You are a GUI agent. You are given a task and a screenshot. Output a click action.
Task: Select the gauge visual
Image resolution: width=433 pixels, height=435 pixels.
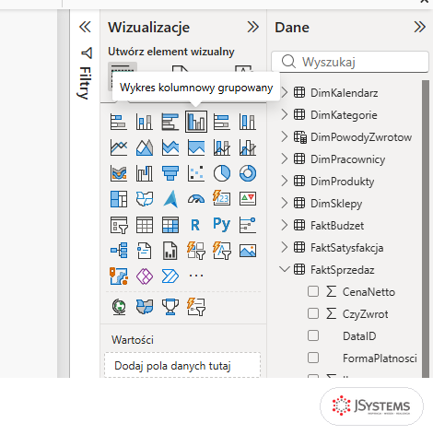[196, 199]
